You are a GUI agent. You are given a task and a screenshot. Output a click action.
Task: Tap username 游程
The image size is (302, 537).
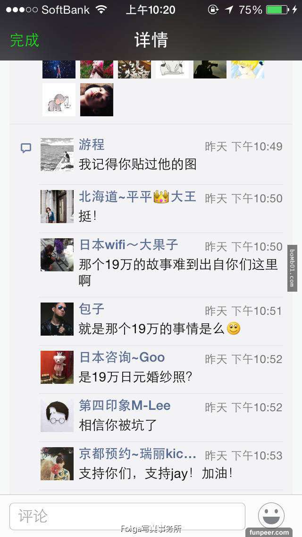[92, 145]
